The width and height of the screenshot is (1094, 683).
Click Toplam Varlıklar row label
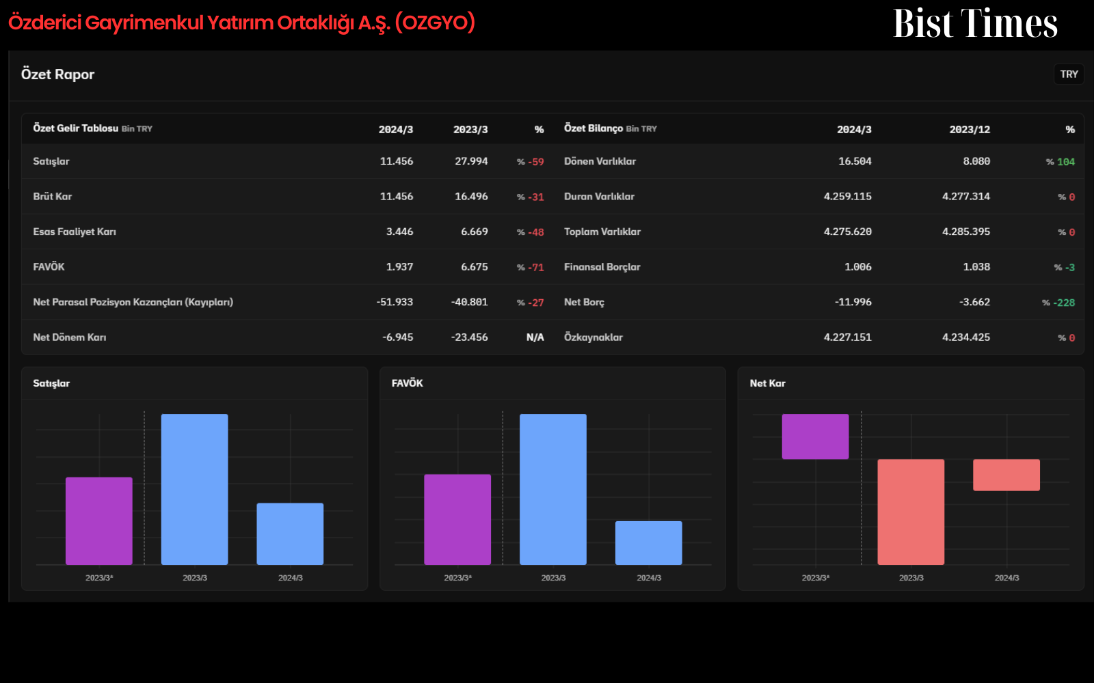602,232
